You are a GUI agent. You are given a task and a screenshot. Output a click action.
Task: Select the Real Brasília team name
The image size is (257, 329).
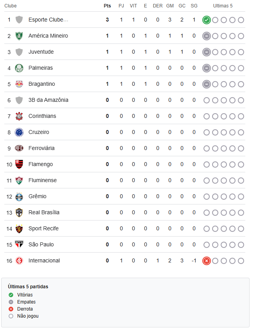pos(44,212)
